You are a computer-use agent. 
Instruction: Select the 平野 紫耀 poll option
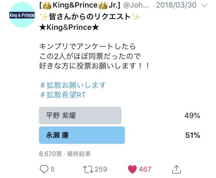click(80, 115)
